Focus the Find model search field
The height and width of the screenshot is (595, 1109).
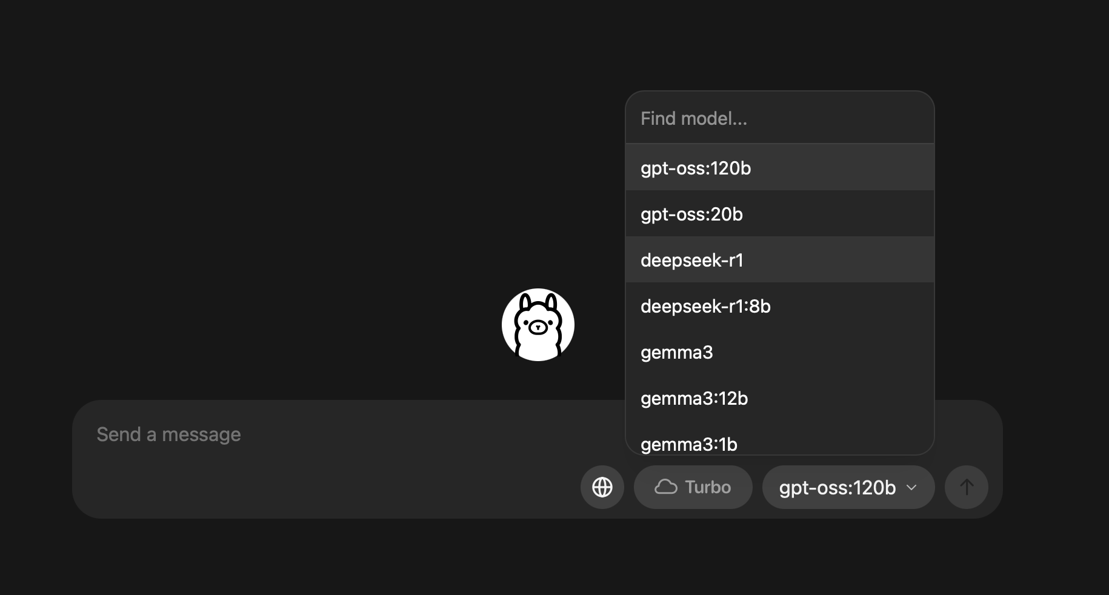[x=780, y=118]
